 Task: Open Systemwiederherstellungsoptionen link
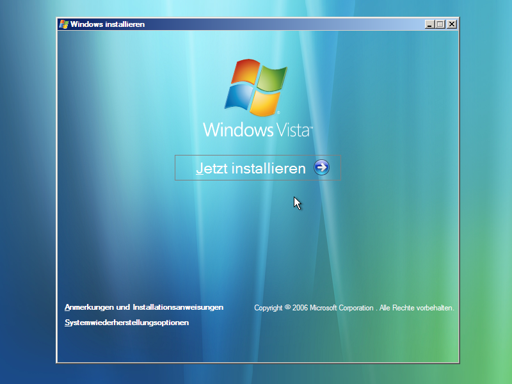[x=127, y=323]
